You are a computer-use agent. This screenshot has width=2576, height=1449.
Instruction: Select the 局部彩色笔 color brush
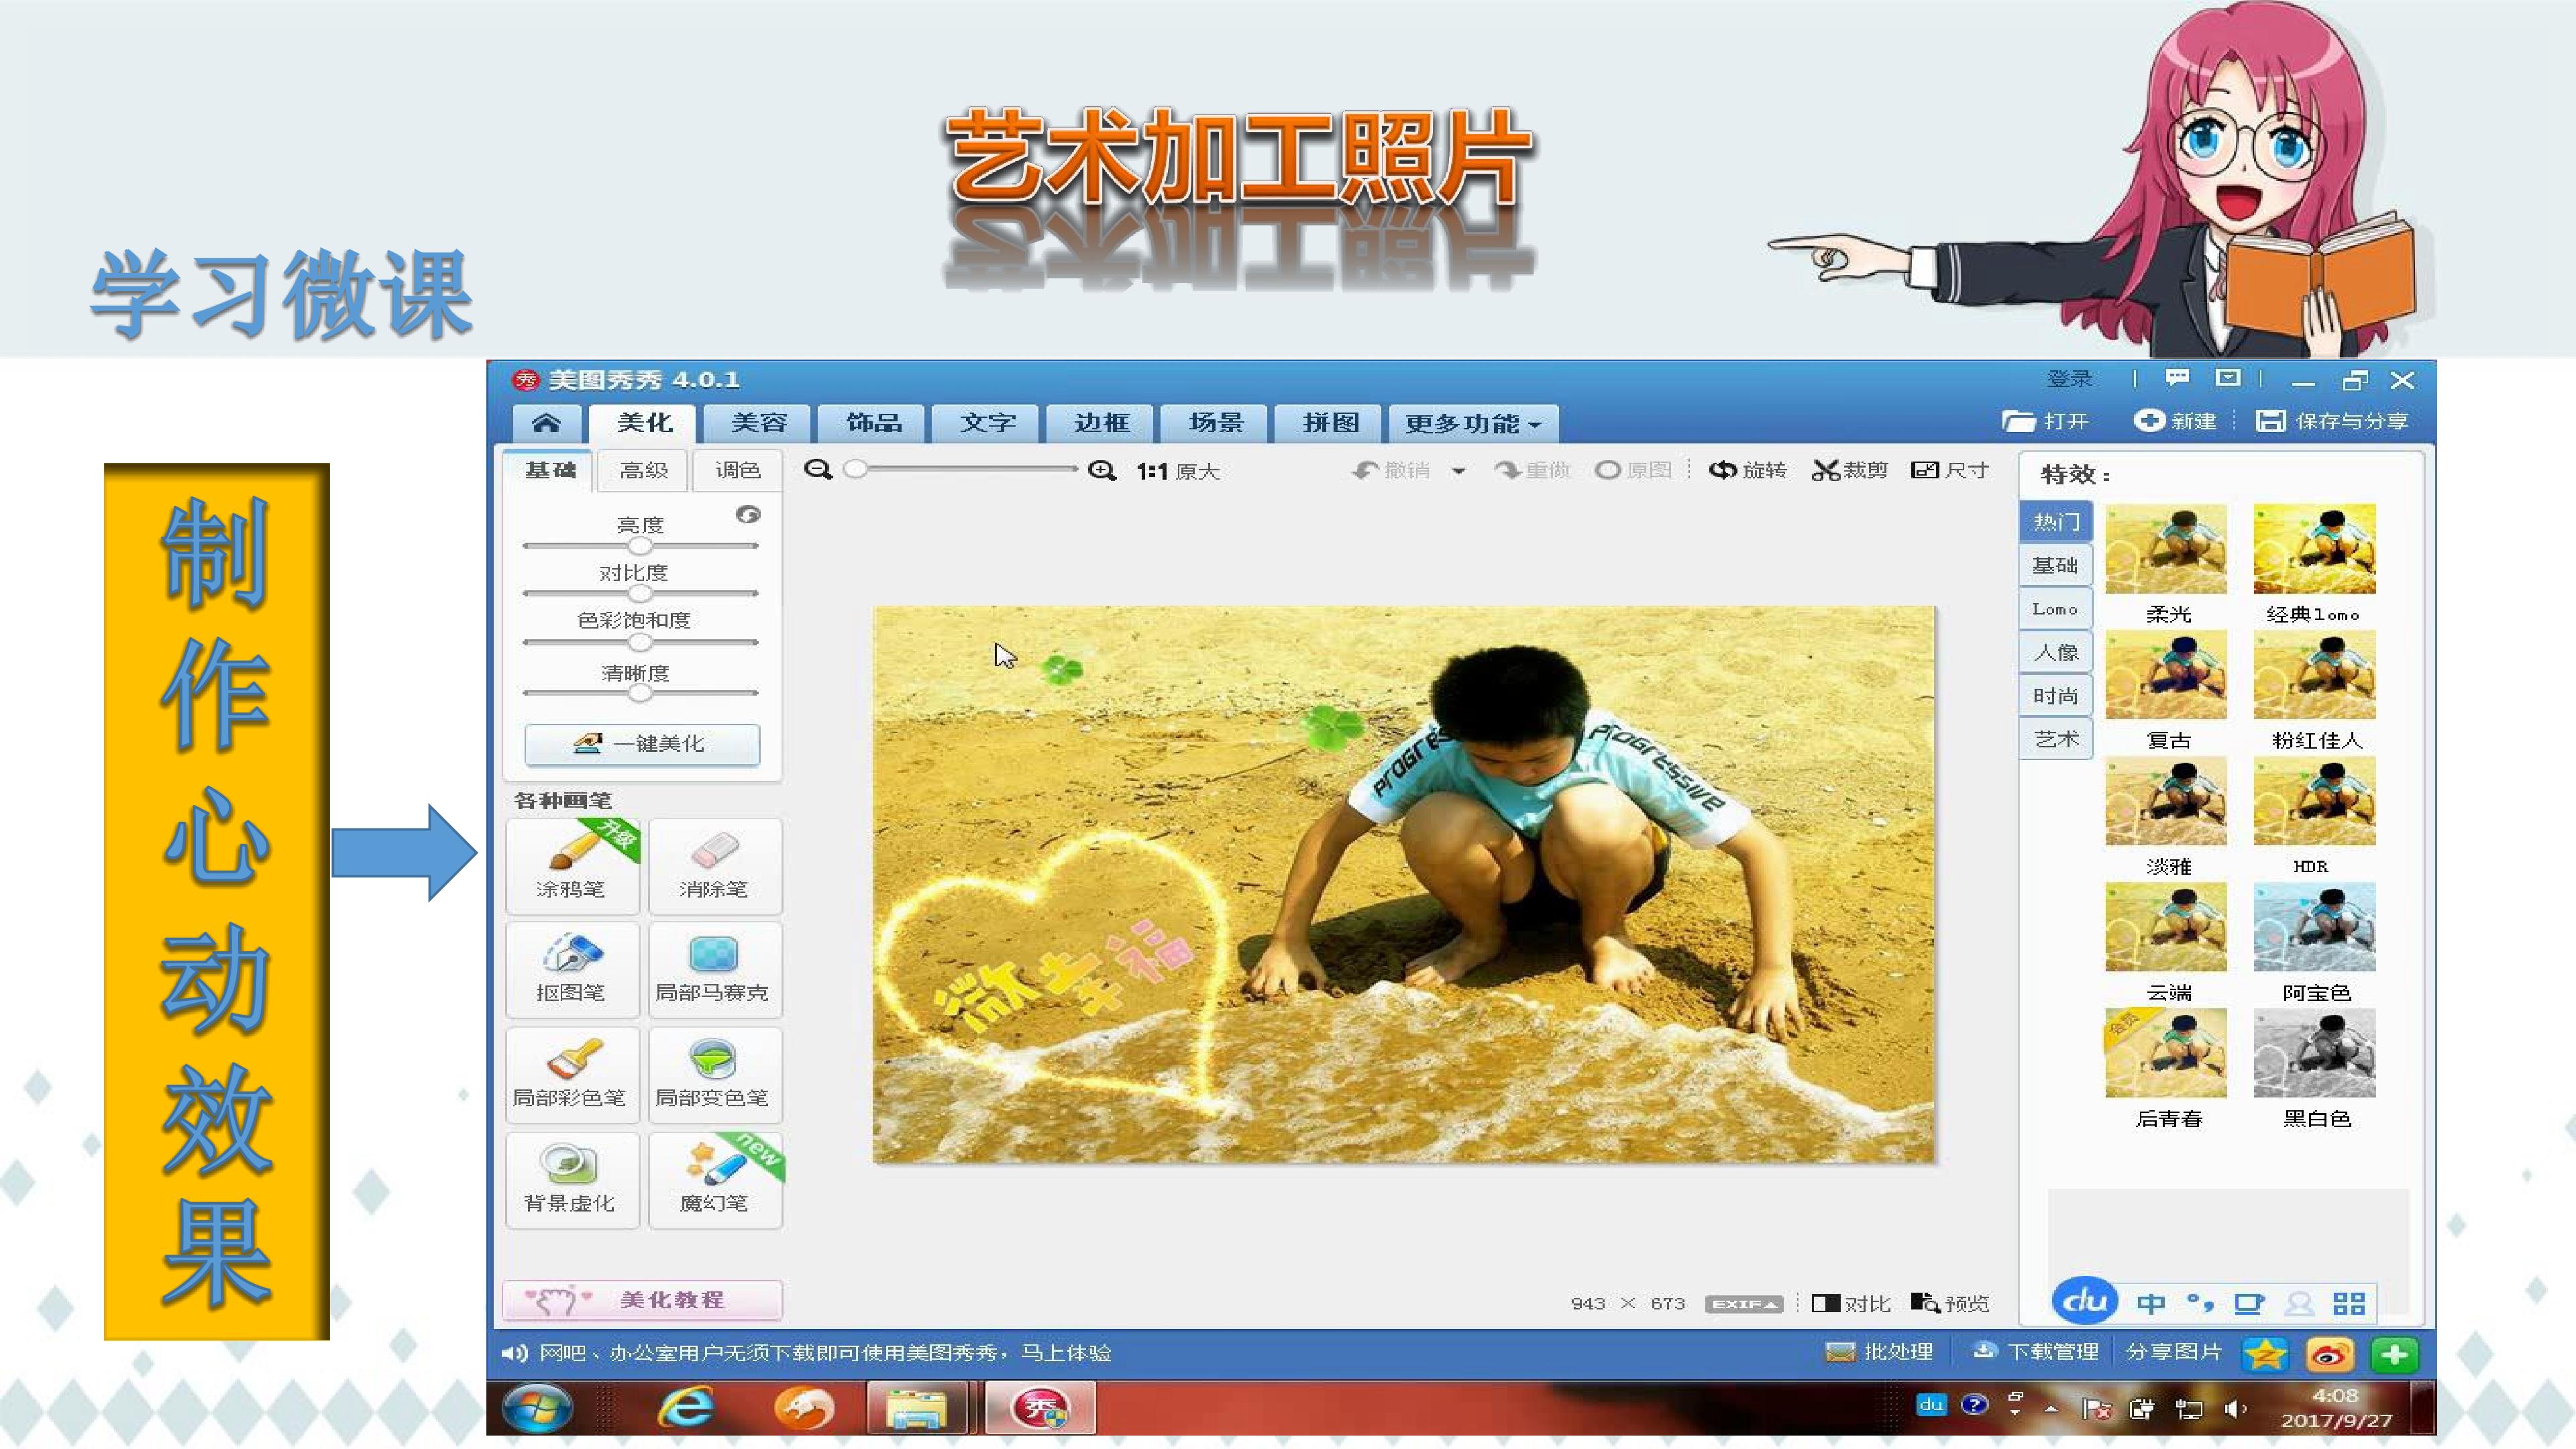572,1074
